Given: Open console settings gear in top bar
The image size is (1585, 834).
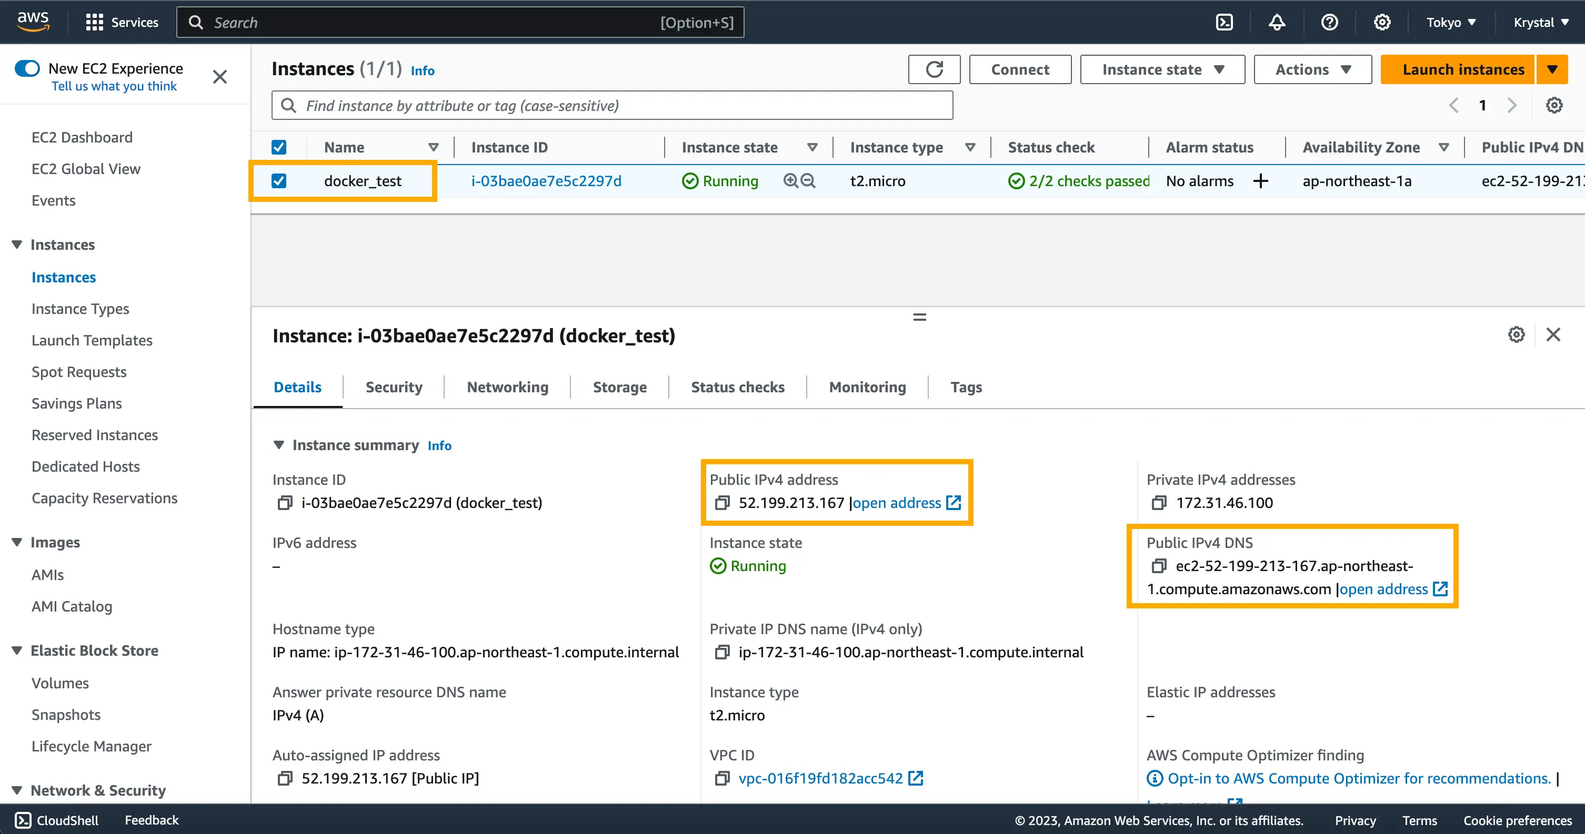Looking at the screenshot, I should (1382, 22).
